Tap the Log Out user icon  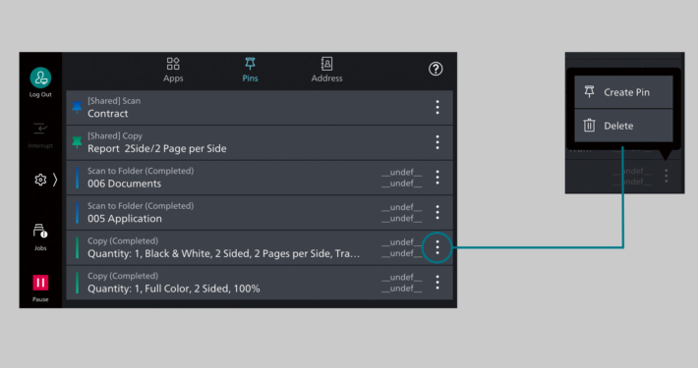pyautogui.click(x=40, y=78)
